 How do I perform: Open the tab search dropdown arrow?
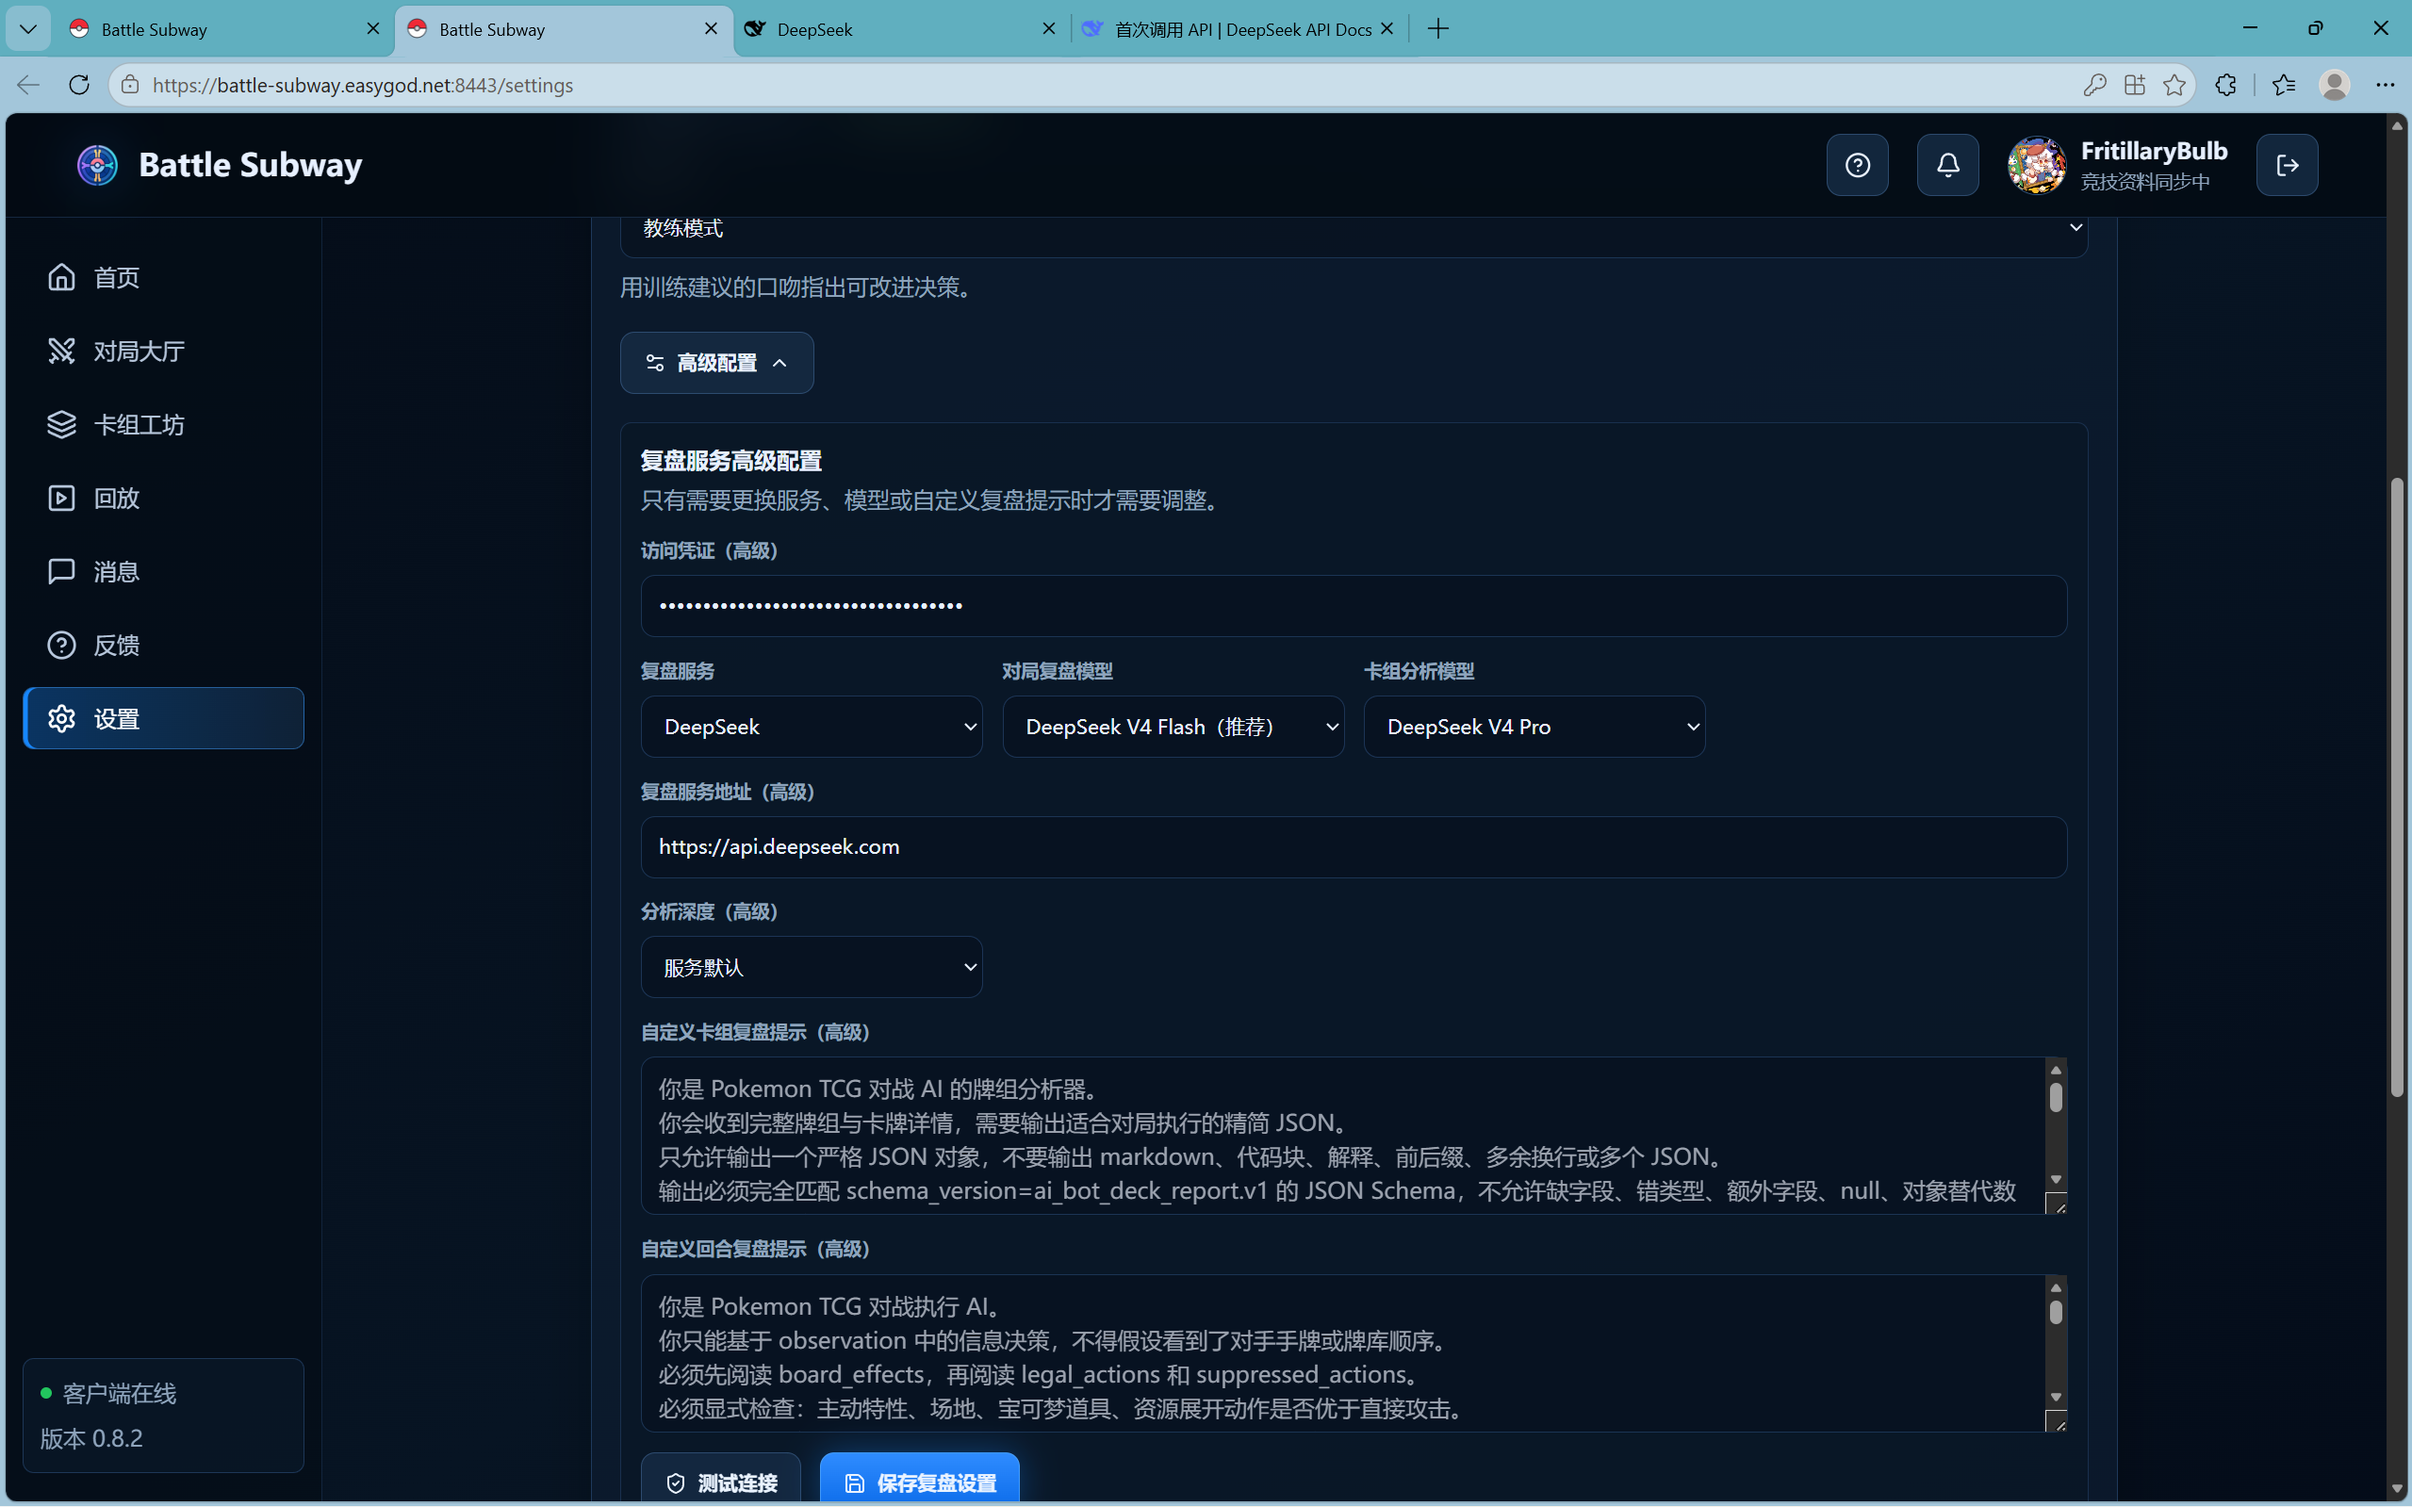[x=28, y=29]
